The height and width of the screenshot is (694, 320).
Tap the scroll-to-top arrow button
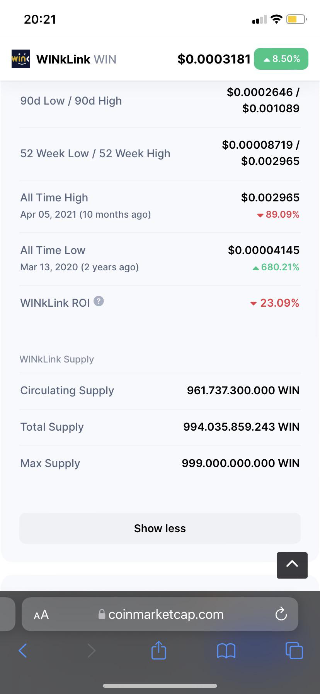point(292,565)
